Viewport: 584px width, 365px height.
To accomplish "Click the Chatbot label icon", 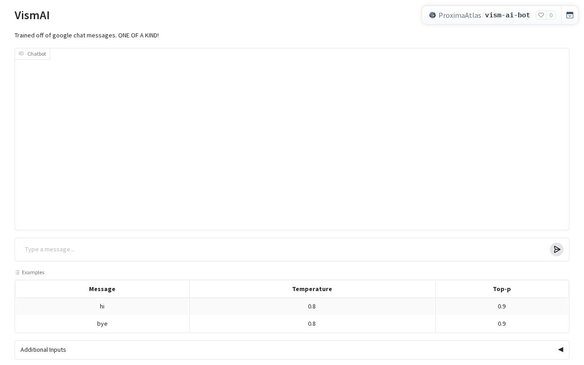I will point(21,54).
